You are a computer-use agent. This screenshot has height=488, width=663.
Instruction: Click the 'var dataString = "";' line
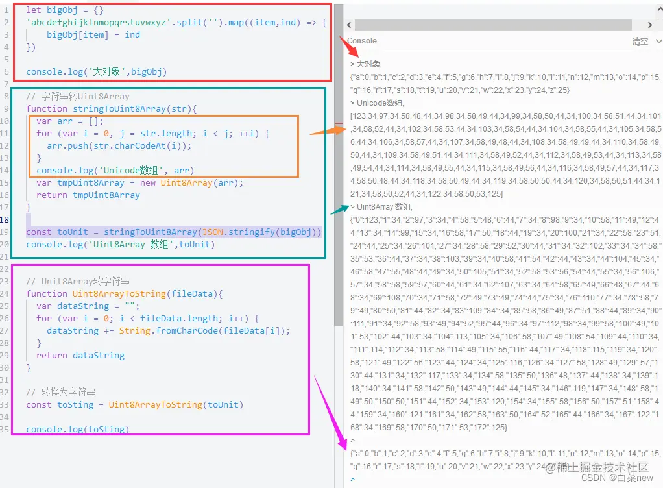click(x=88, y=306)
